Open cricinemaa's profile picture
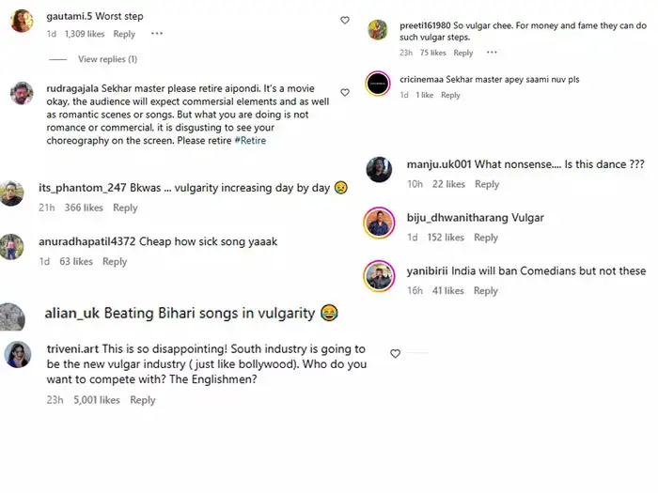The image size is (658, 493). click(378, 84)
